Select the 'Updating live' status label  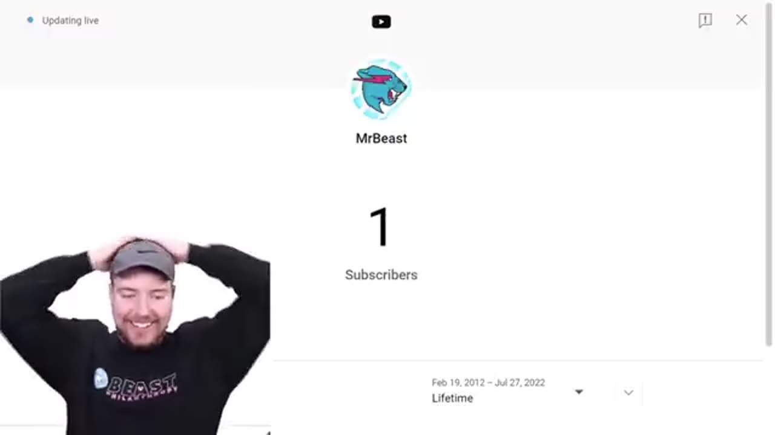coord(70,21)
